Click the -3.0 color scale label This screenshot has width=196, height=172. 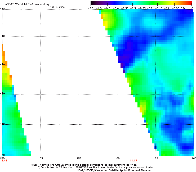pyautogui.click(x=90, y=8)
